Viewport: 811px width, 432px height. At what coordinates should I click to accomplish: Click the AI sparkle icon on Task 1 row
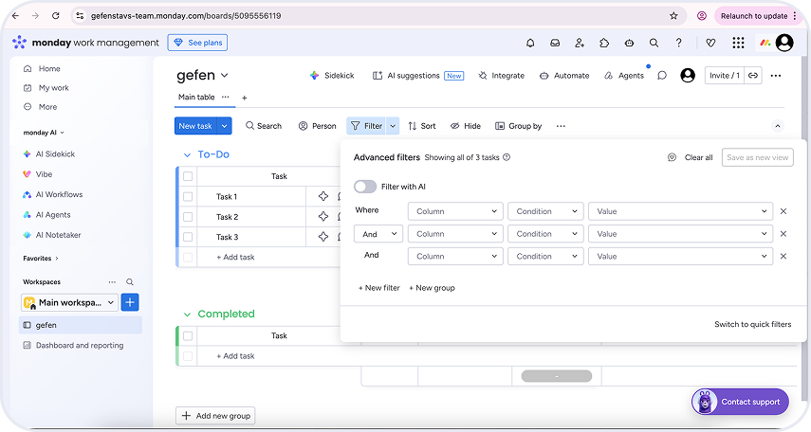pos(323,196)
